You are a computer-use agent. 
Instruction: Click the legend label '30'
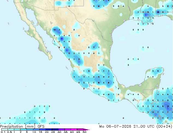[x=59, y=132]
